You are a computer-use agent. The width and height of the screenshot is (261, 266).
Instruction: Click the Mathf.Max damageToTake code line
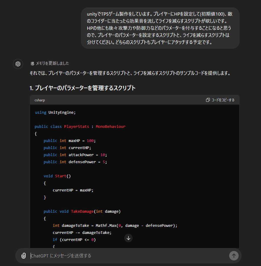(115, 226)
